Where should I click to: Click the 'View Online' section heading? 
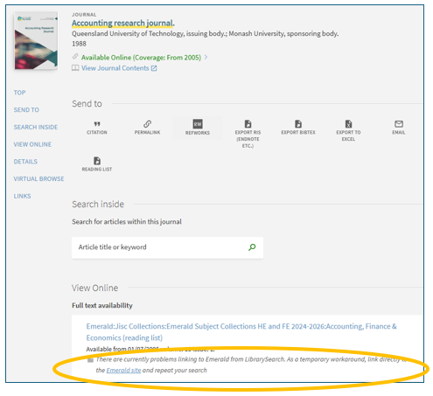pyautogui.click(x=94, y=288)
